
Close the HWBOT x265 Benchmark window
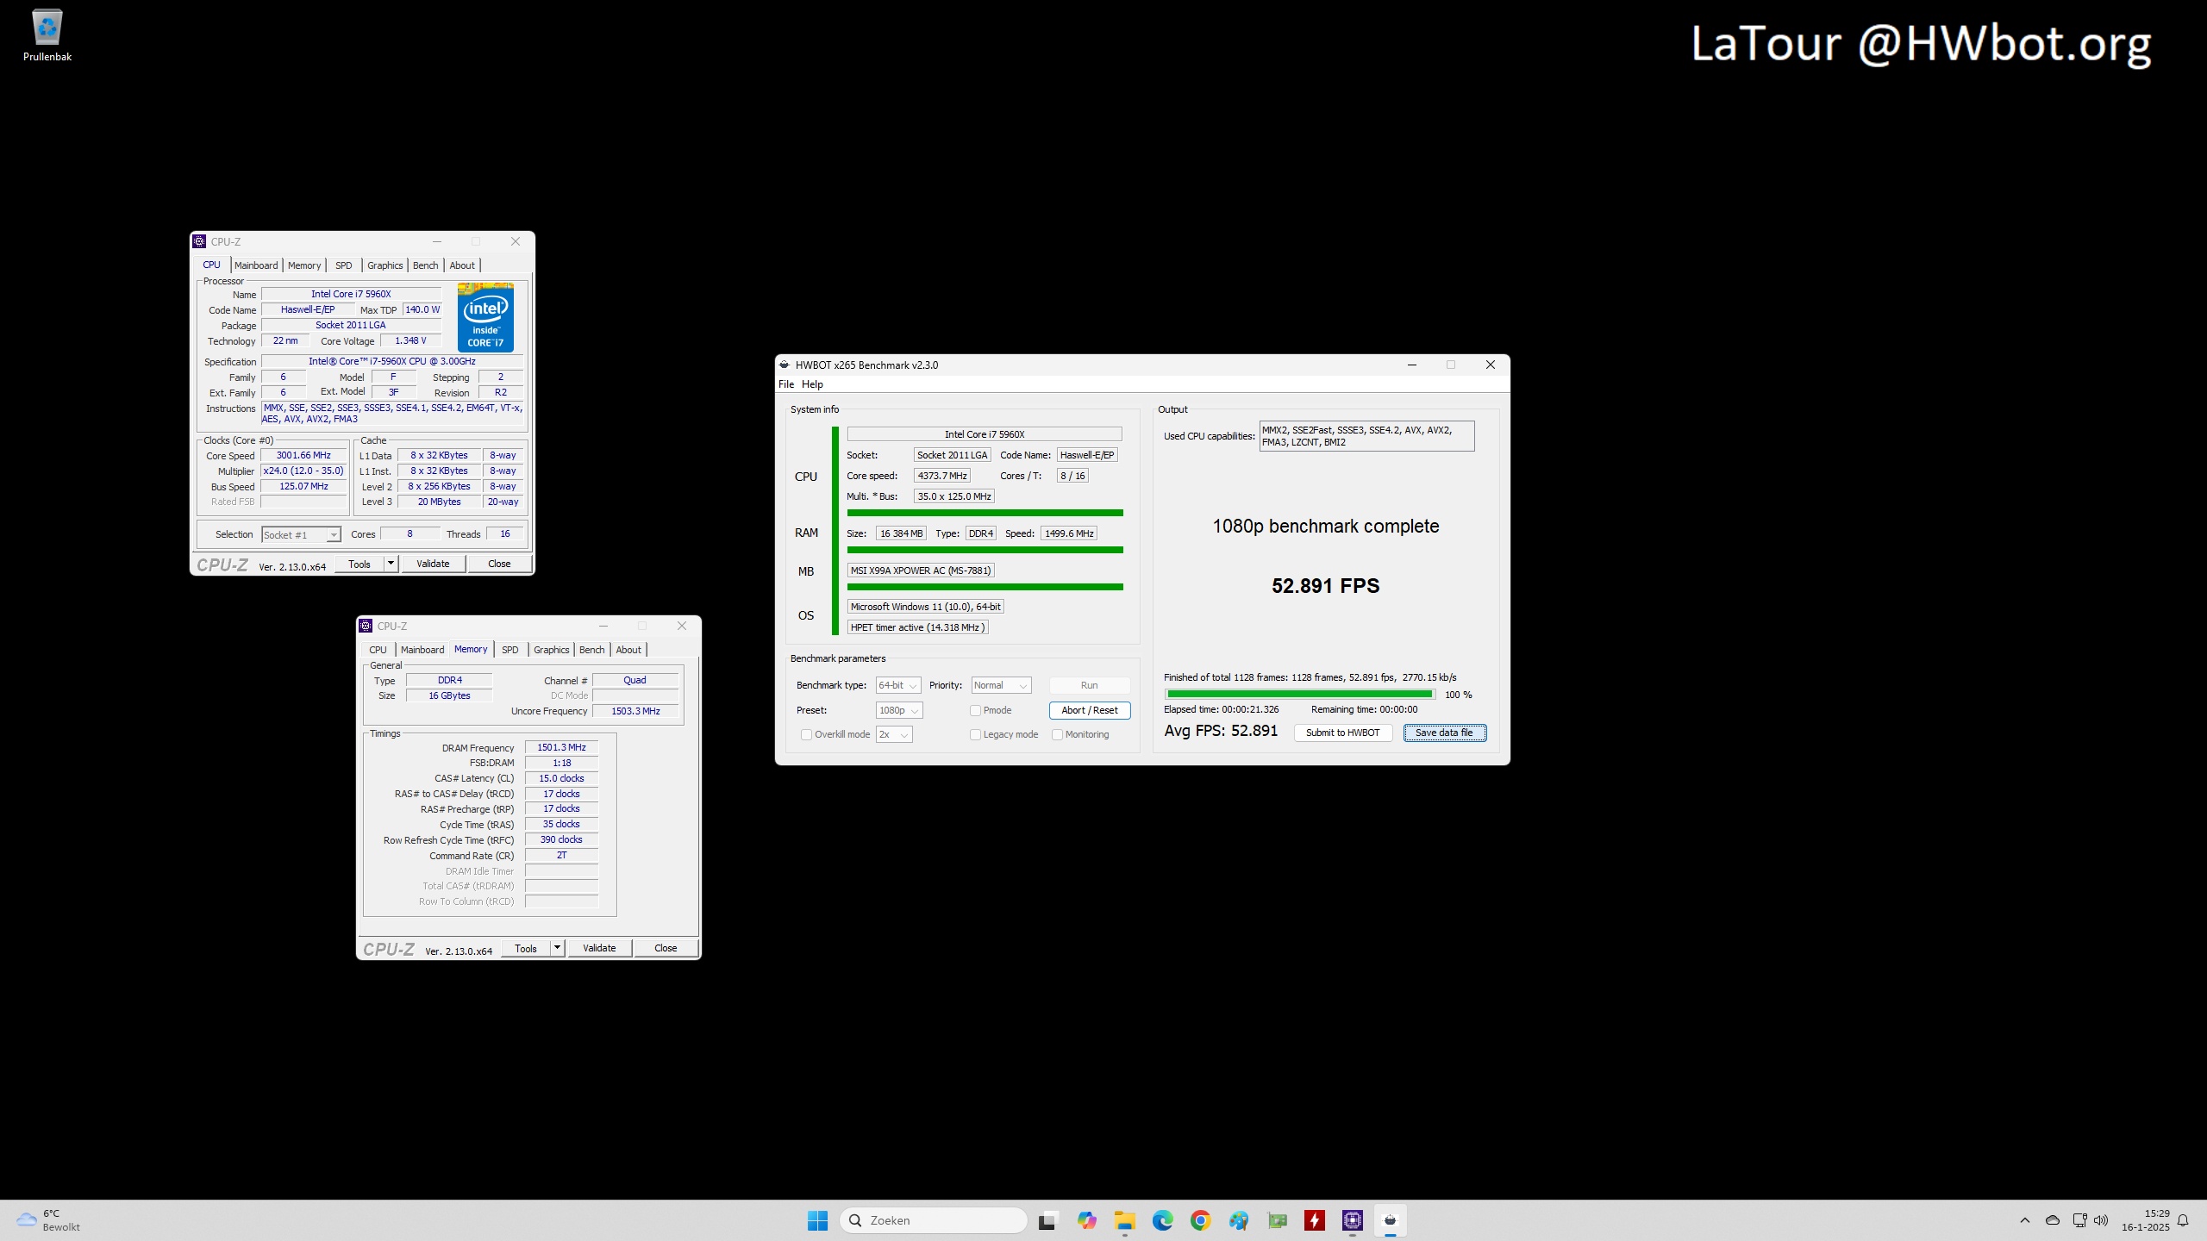coord(1490,365)
